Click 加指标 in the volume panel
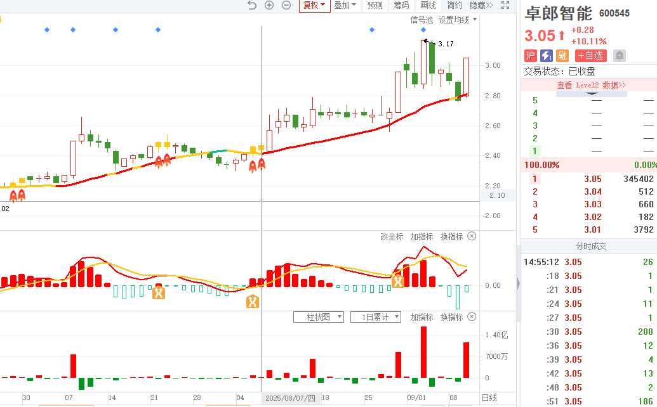Image resolution: width=657 pixels, height=407 pixels. click(421, 316)
